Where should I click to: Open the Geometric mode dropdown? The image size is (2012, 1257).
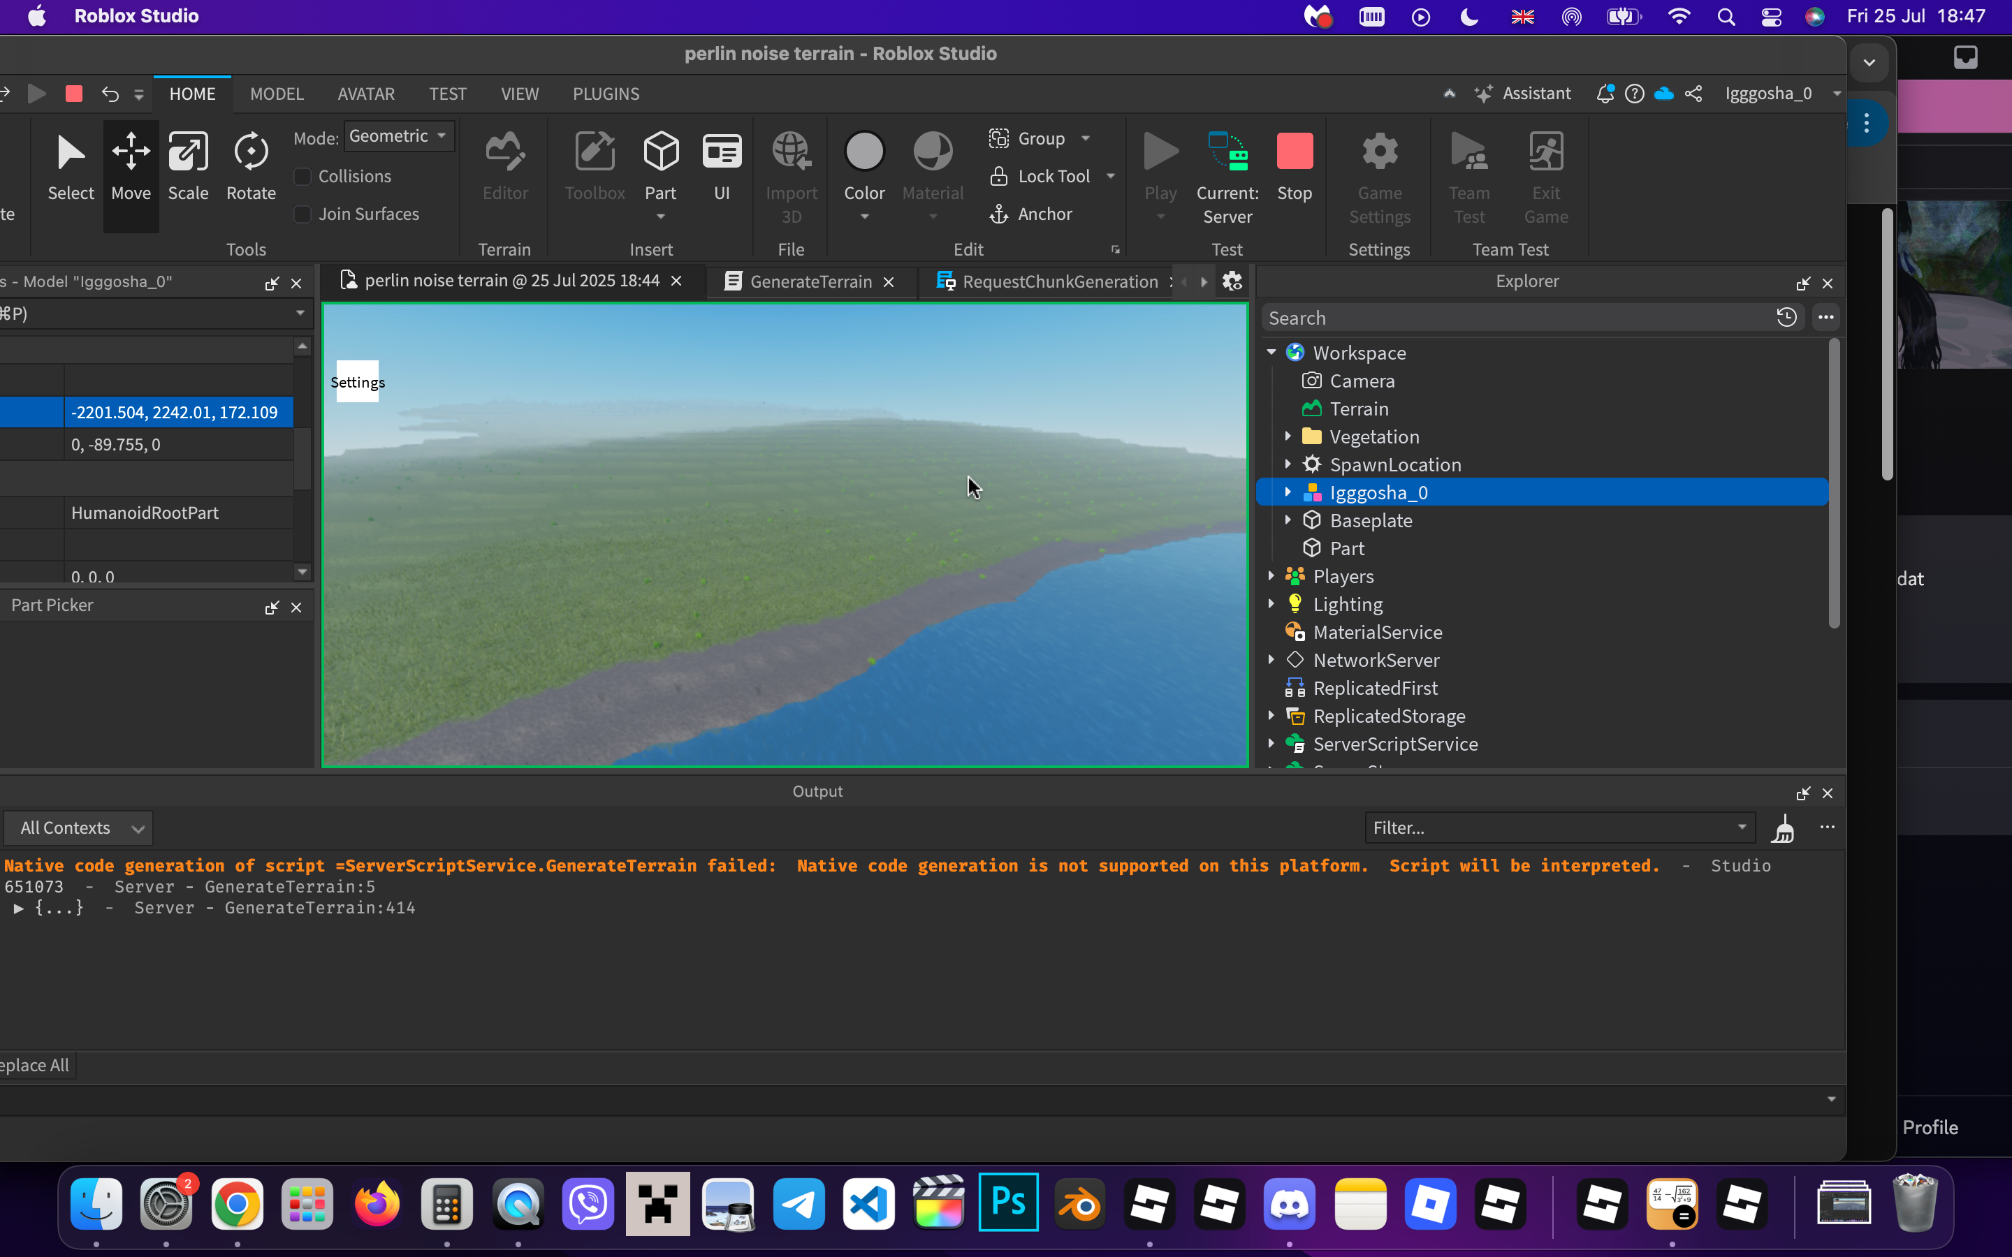(x=398, y=136)
